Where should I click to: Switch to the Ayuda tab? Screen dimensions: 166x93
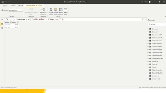pos(20,5)
